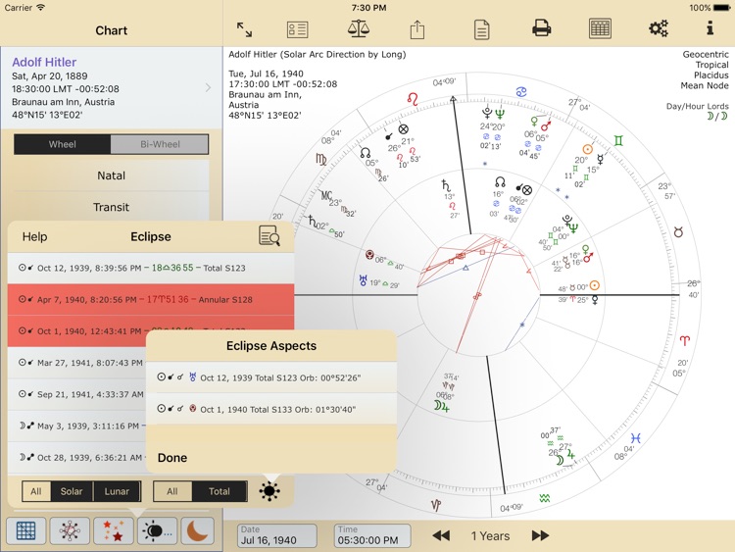Step forward one year with fast-forward arrows

pyautogui.click(x=540, y=535)
